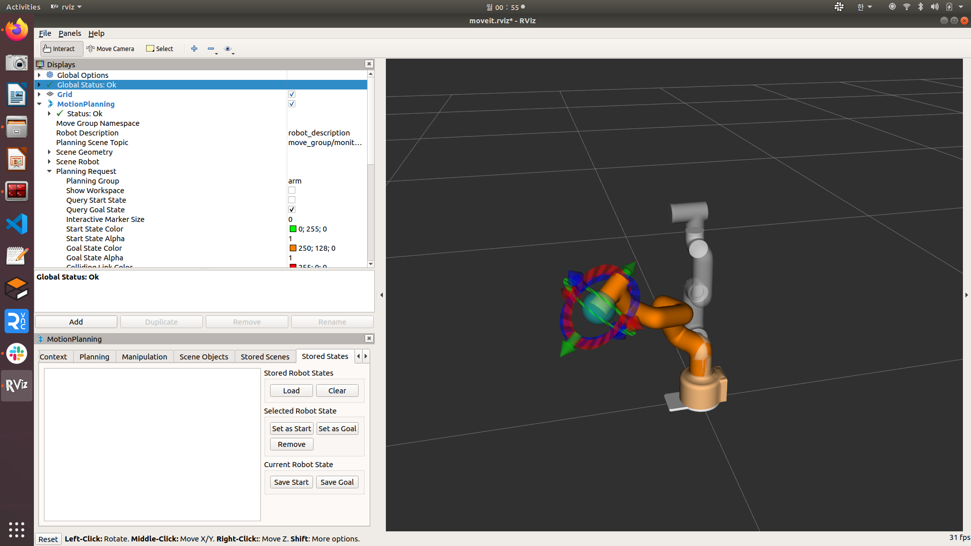The image size is (971, 546).
Task: Open the Panels menu
Action: click(70, 33)
